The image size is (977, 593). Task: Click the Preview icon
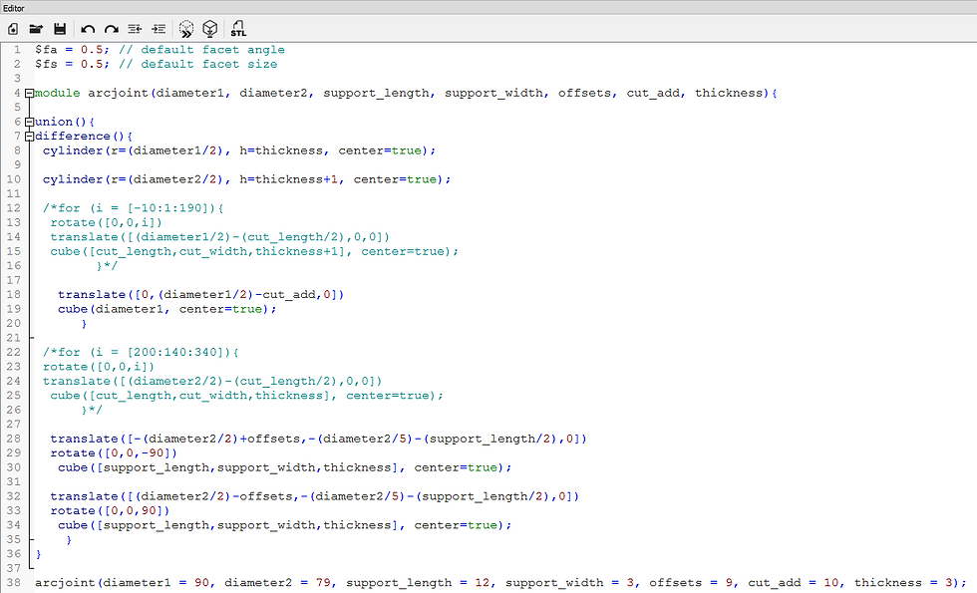186,29
